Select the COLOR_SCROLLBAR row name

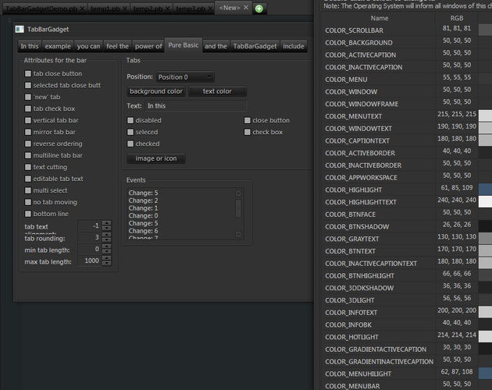point(355,30)
